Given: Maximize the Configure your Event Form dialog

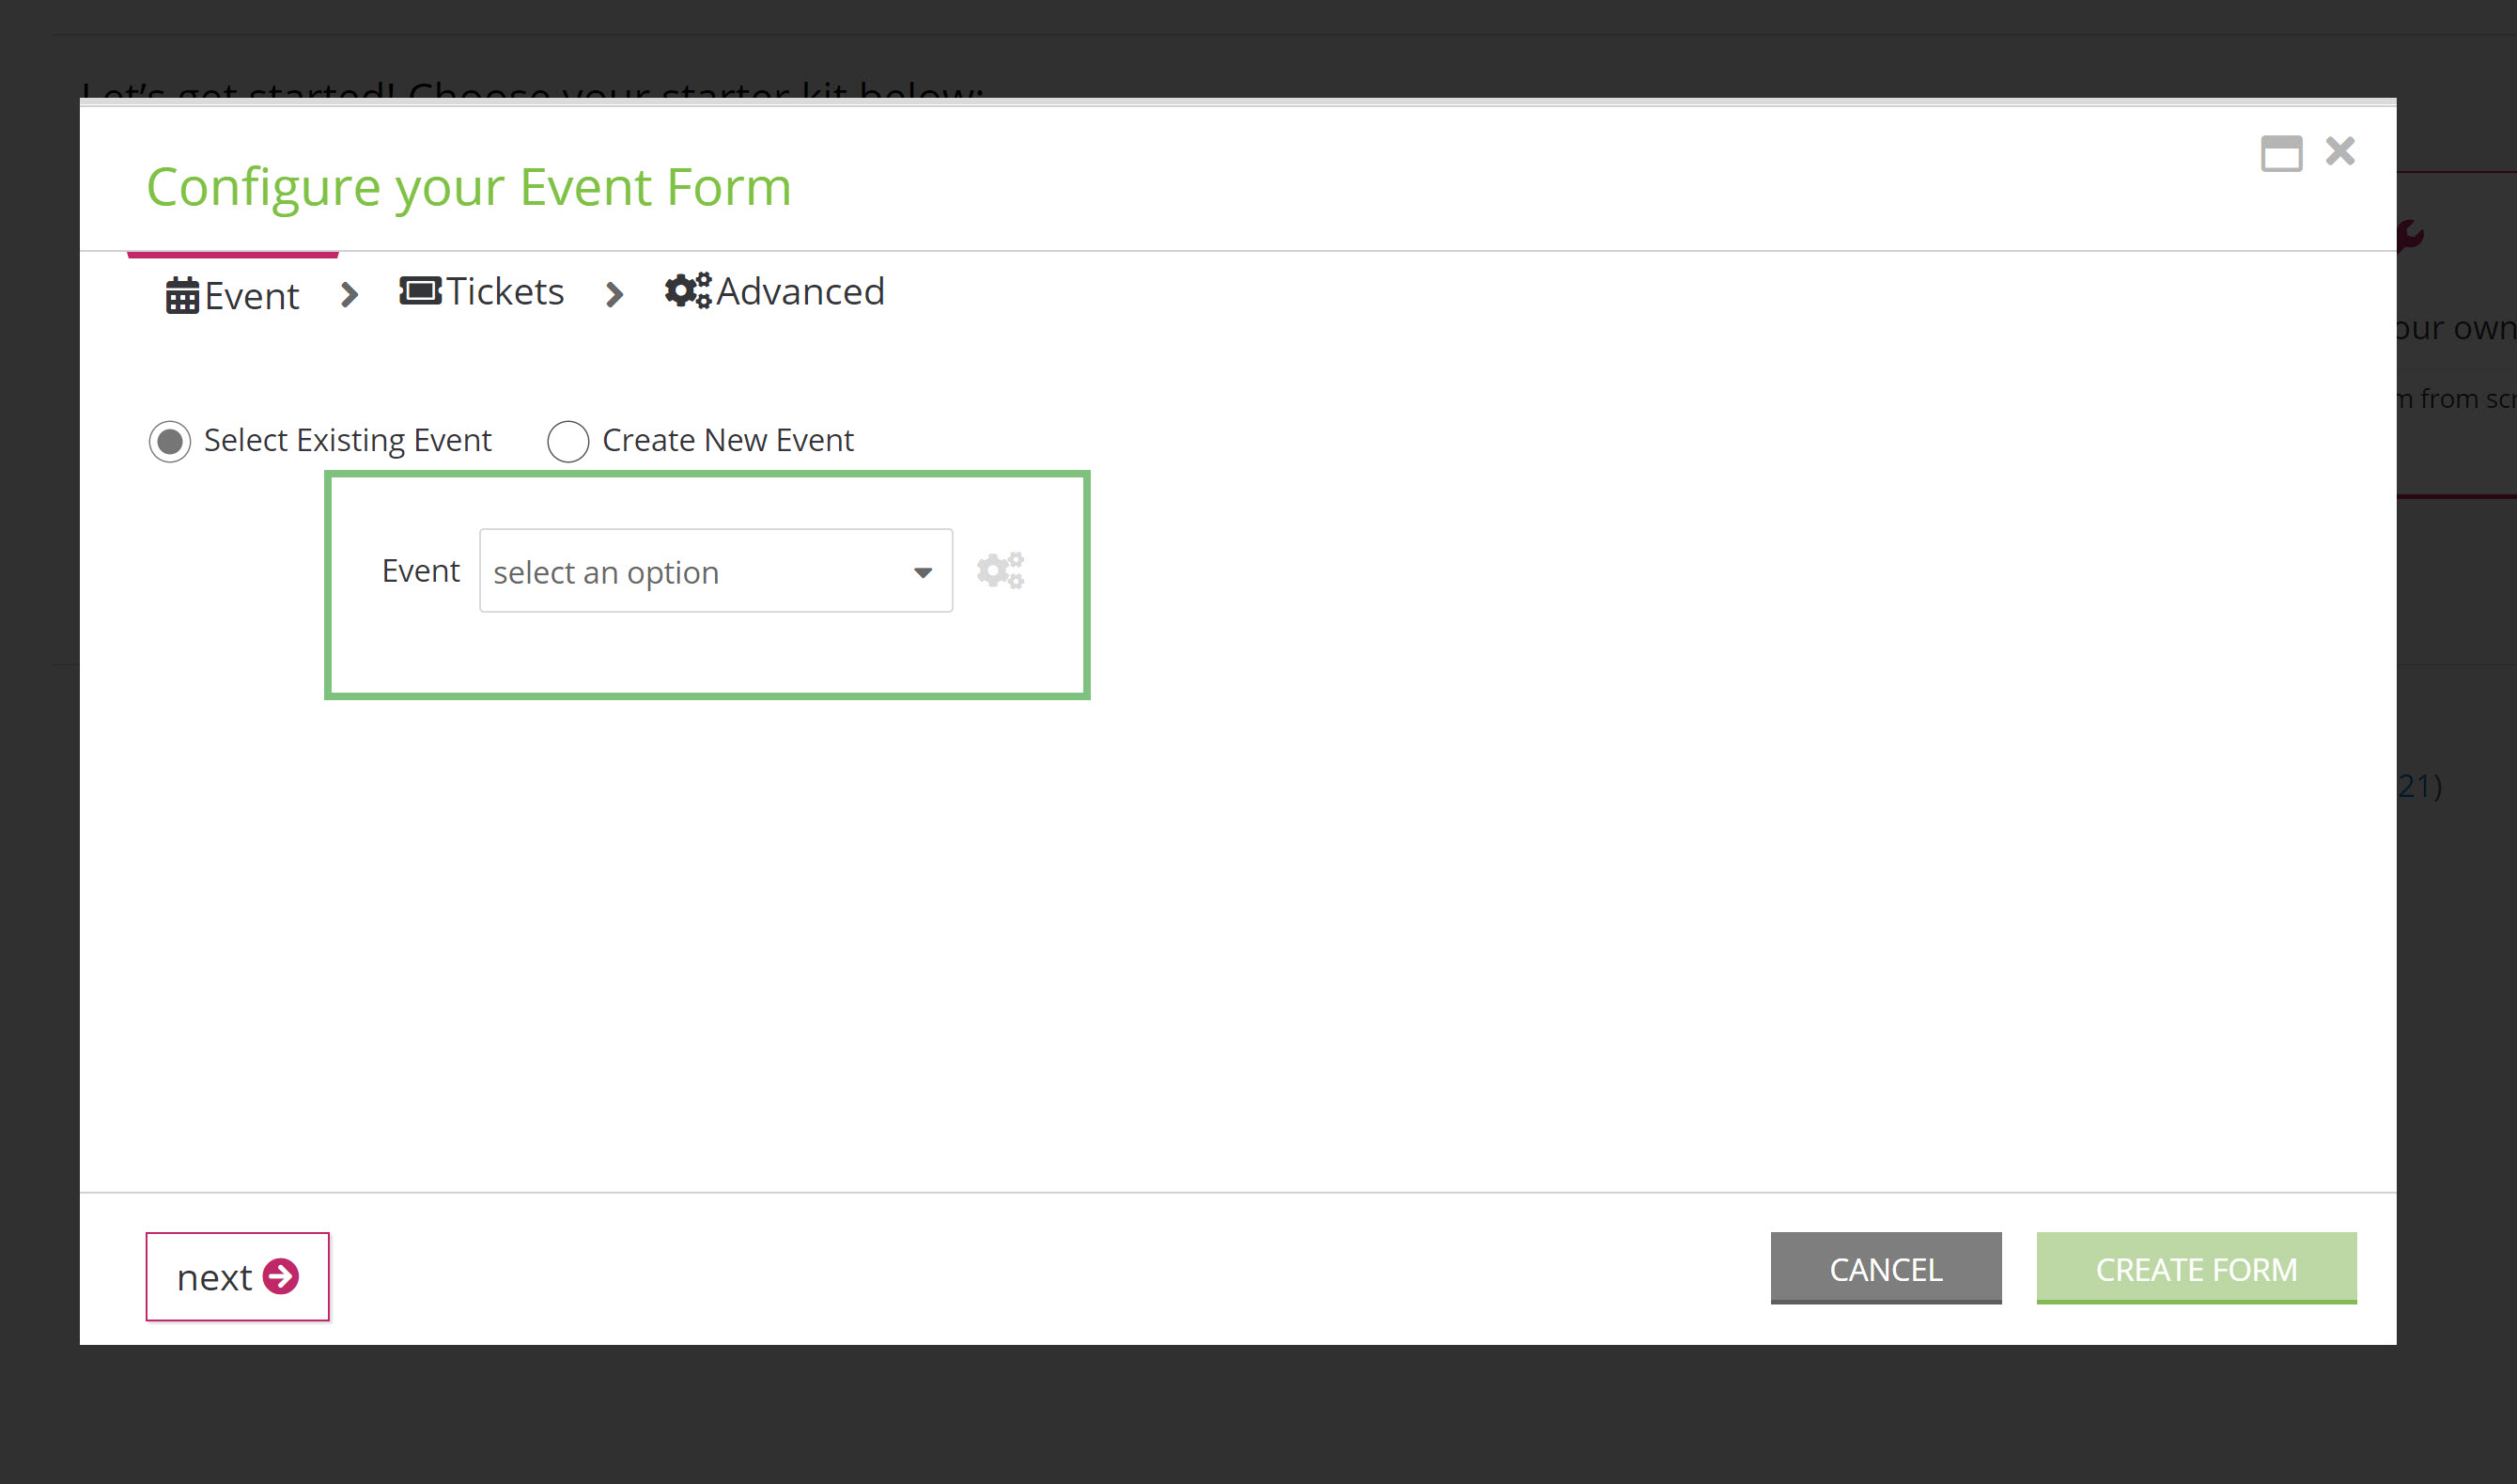Looking at the screenshot, I should tap(2282, 153).
